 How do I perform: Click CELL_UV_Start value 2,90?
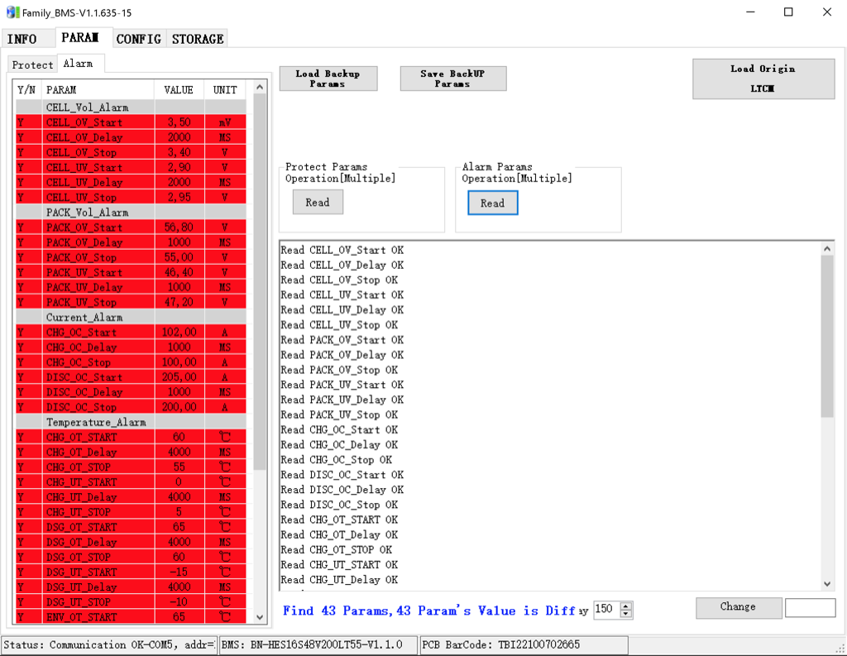[179, 167]
